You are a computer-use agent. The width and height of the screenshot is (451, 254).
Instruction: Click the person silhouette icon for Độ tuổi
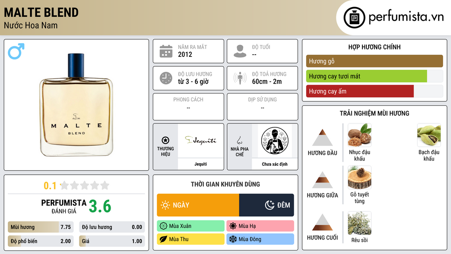(x=240, y=51)
